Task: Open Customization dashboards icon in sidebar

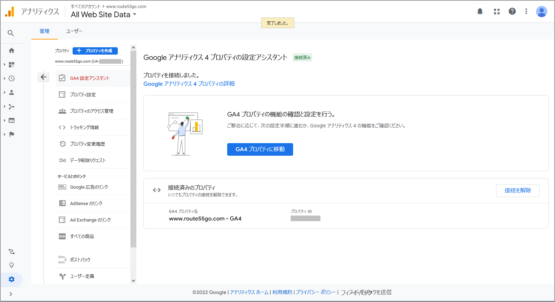Action: [12, 64]
